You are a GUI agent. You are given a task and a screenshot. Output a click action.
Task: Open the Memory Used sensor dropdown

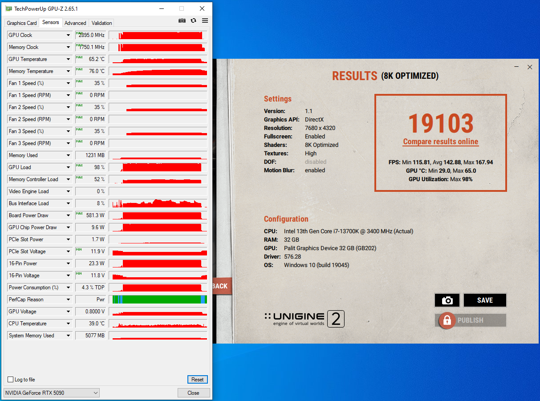click(x=68, y=155)
